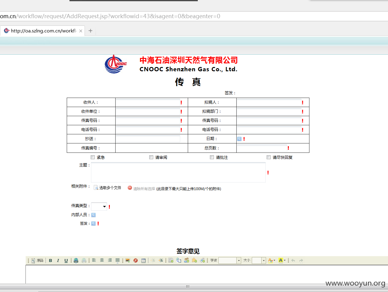Check the 请批注 checkbox

click(x=212, y=157)
